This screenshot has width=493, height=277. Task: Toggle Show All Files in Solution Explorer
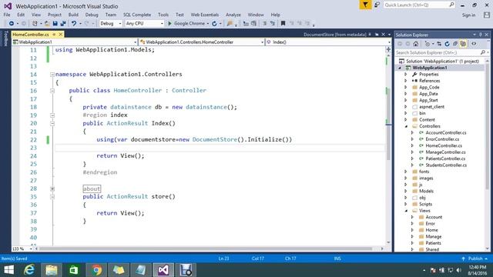(x=463, y=44)
